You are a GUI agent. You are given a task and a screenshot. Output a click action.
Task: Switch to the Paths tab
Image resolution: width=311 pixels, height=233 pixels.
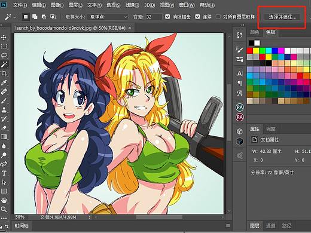tap(286, 226)
